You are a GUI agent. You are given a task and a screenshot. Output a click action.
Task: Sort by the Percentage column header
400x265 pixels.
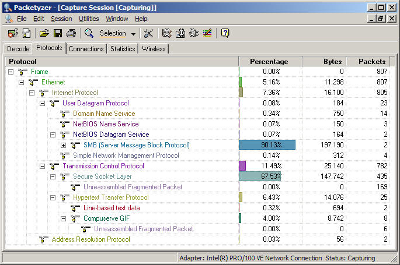tap(270, 62)
